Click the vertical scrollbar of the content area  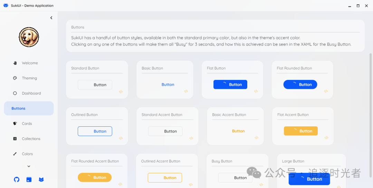[x=371, y=103]
